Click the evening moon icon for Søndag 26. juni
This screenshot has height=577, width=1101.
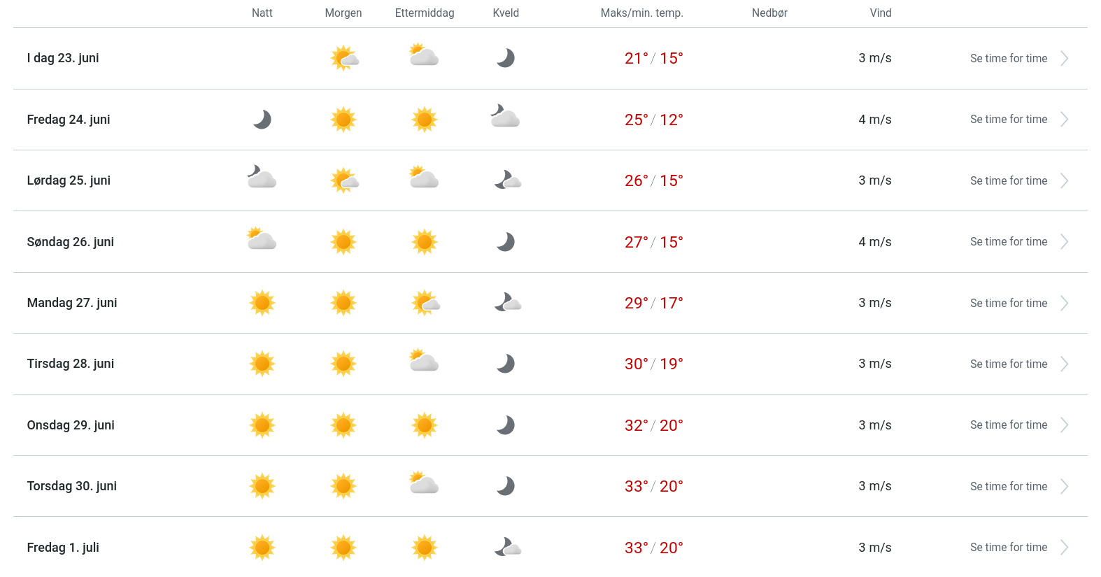(x=506, y=242)
